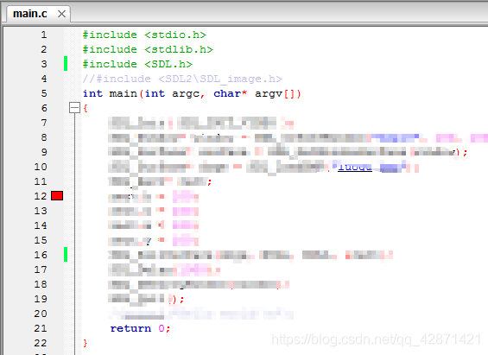Click line number 5 in the gutter

(x=44, y=93)
